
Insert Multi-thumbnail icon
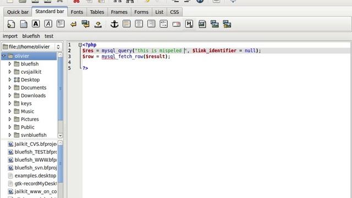pos(227,24)
